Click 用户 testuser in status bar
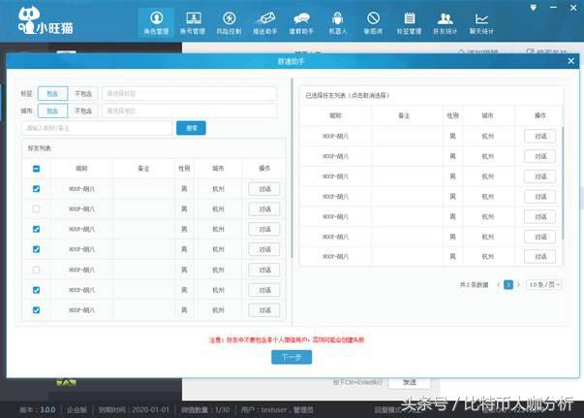This screenshot has width=584, height=418. tap(277, 410)
